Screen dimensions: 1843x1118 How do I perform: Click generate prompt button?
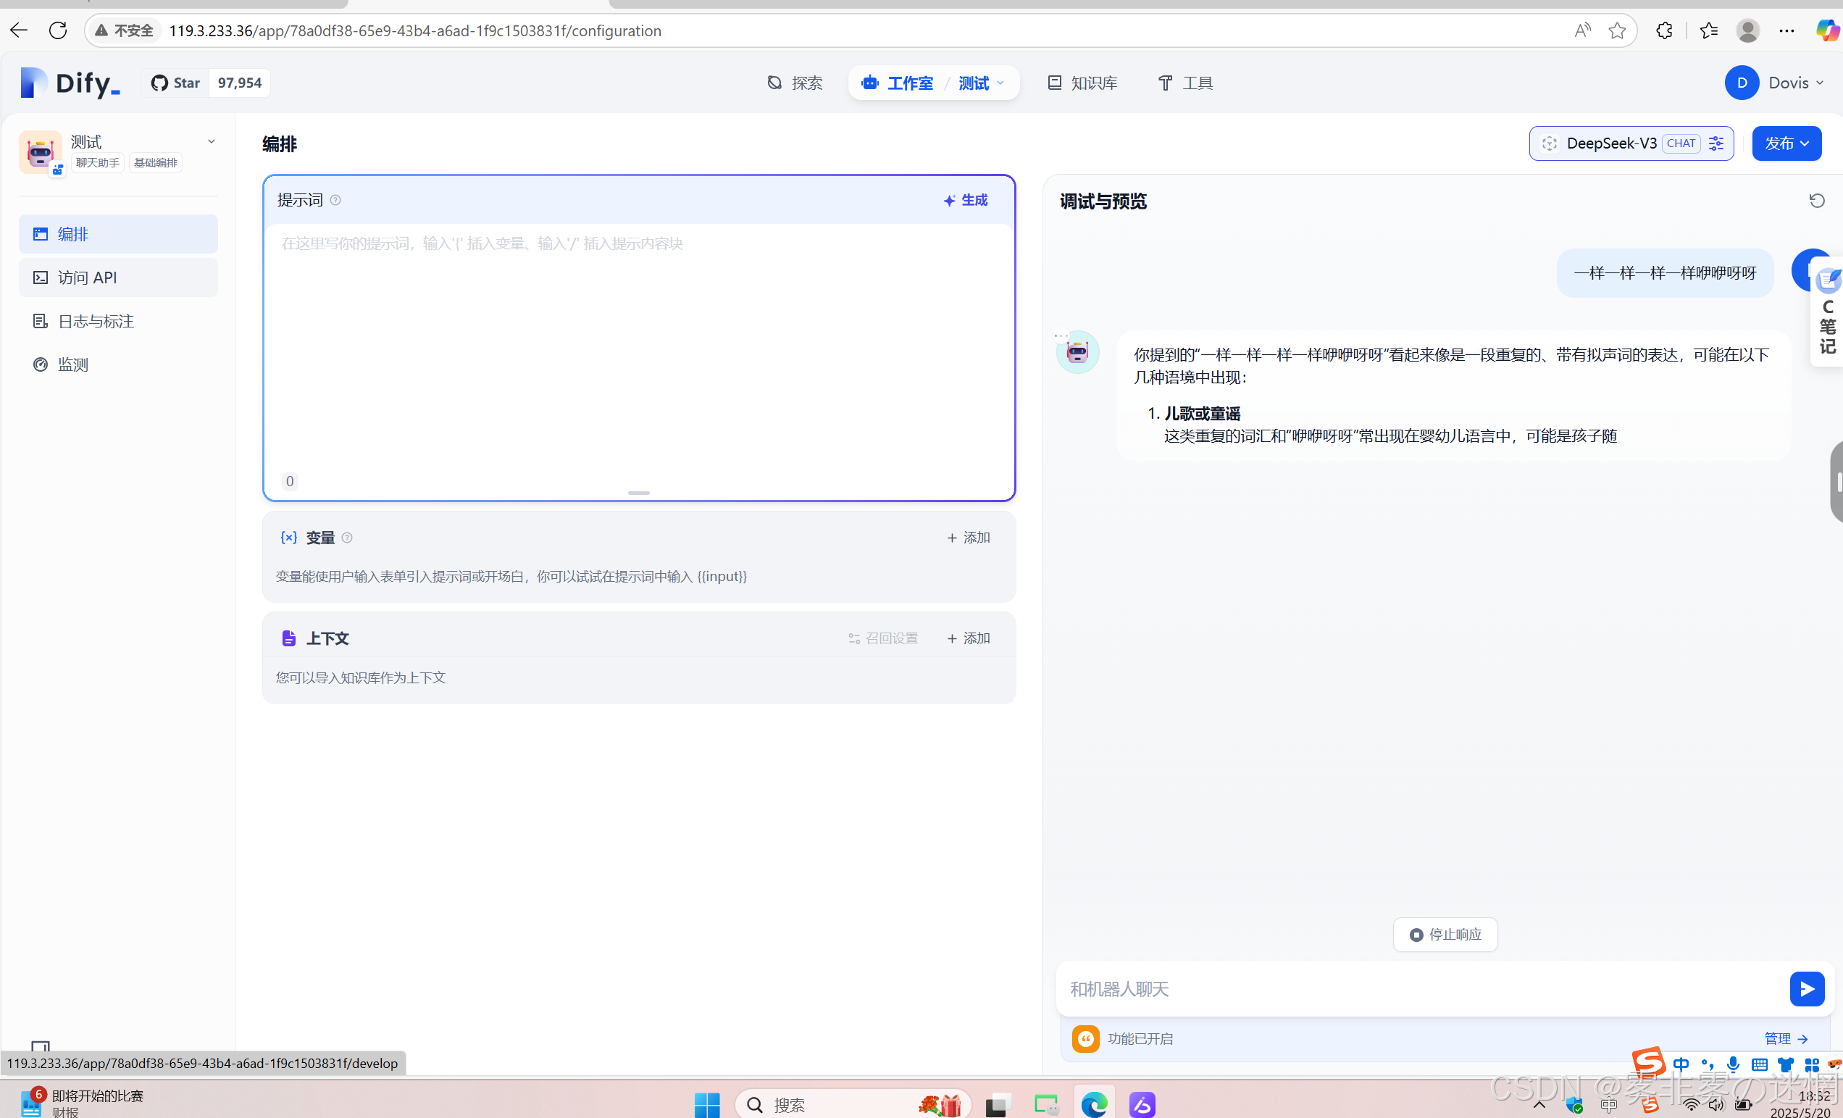tap(965, 200)
